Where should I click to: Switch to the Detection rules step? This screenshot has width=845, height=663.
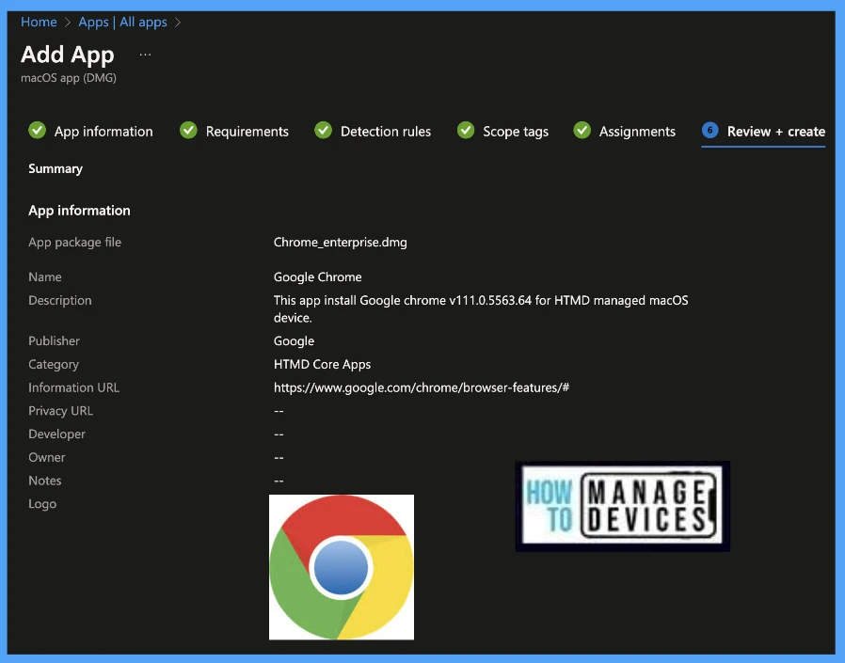pos(385,132)
